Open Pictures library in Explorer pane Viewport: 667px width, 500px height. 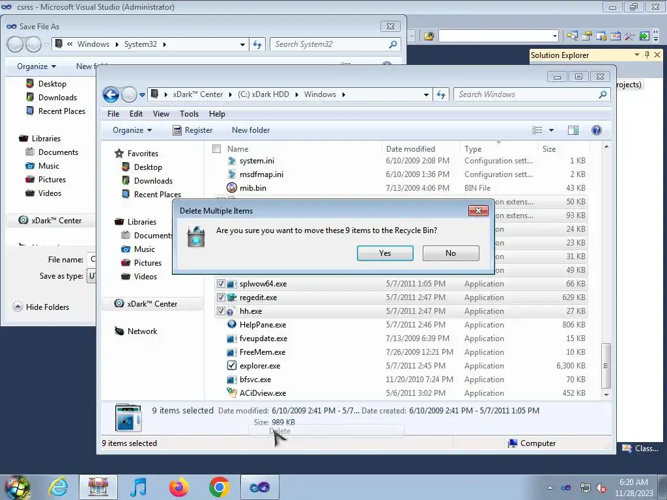[x=148, y=263]
